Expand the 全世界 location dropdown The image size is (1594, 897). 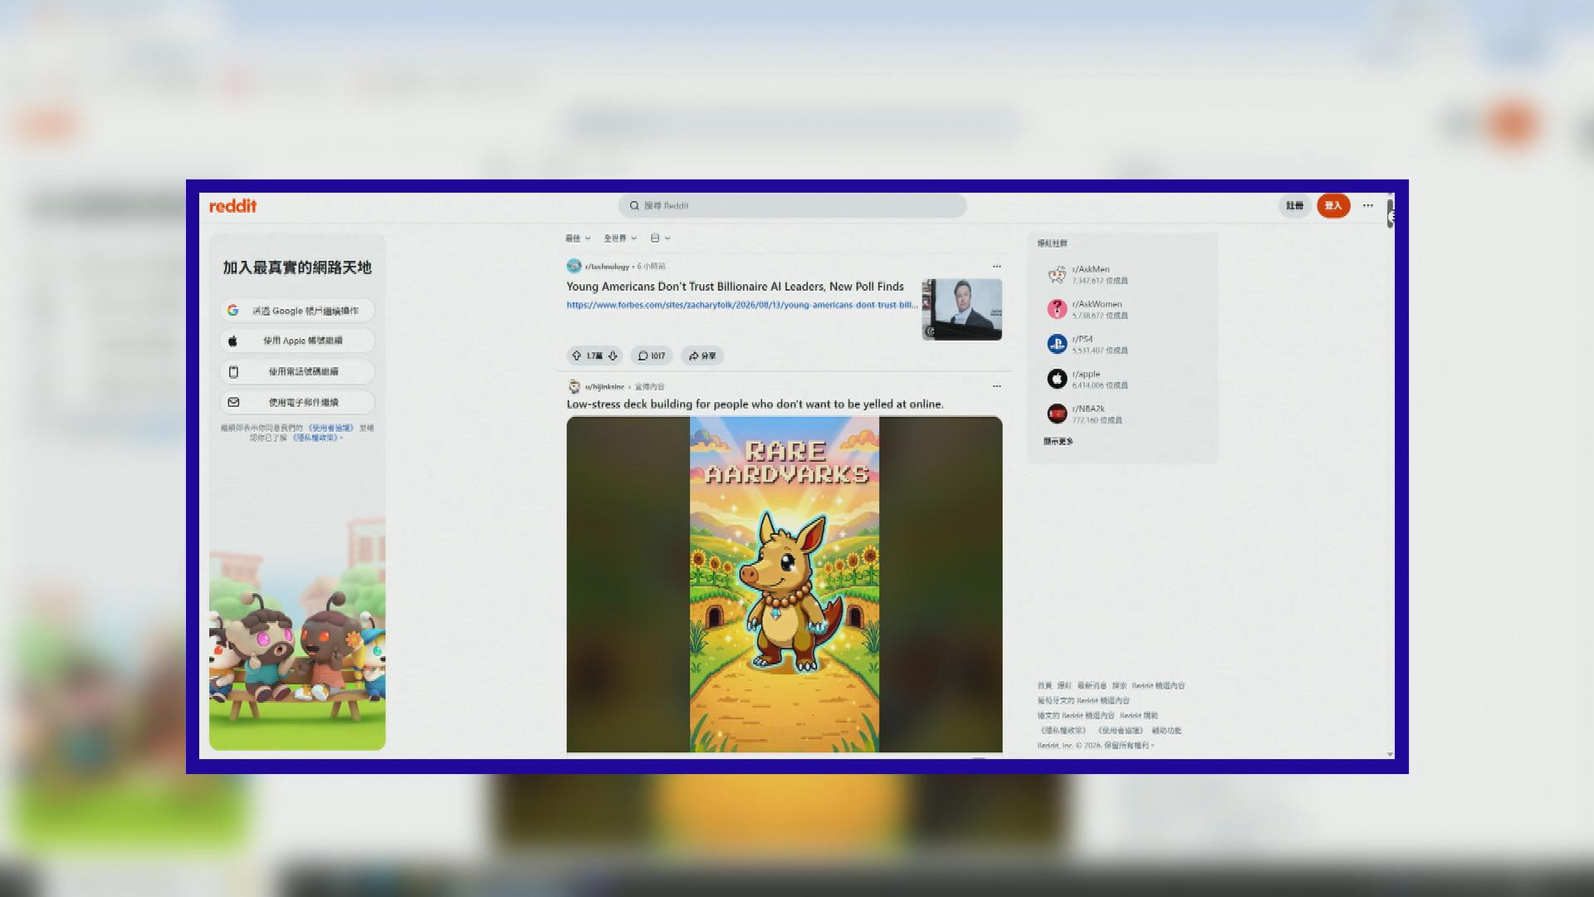620,238
